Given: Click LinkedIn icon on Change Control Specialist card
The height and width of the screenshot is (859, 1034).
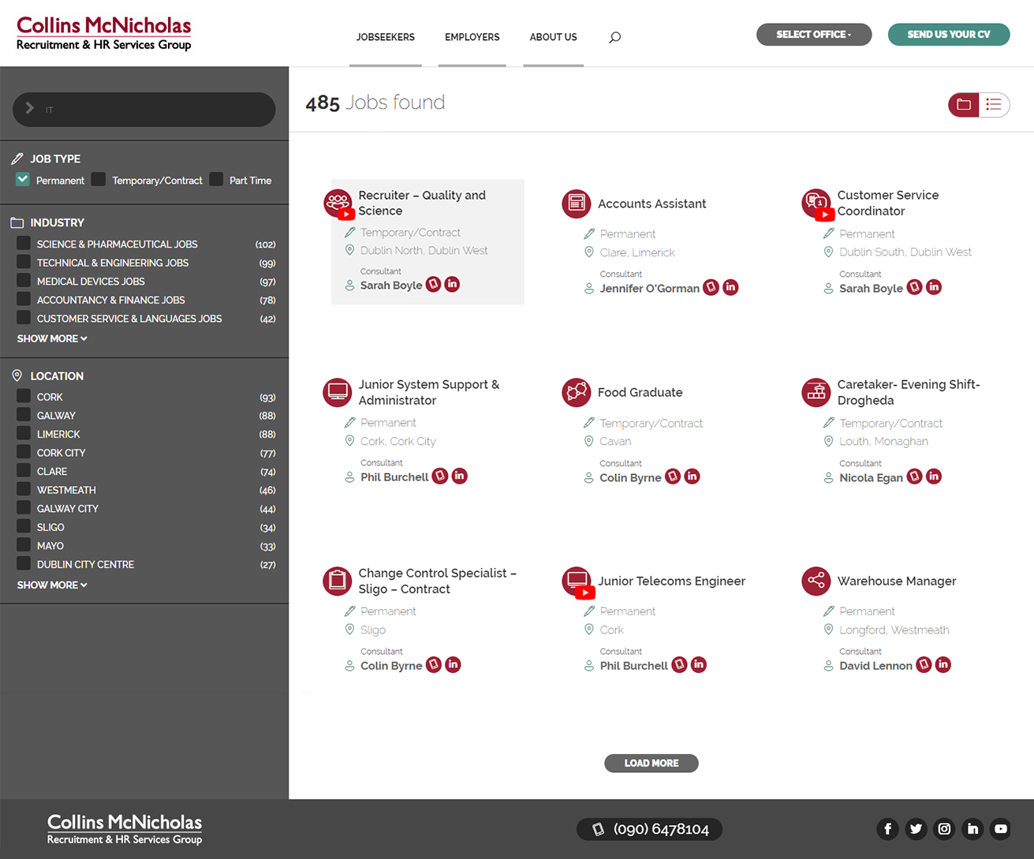Looking at the screenshot, I should (453, 665).
